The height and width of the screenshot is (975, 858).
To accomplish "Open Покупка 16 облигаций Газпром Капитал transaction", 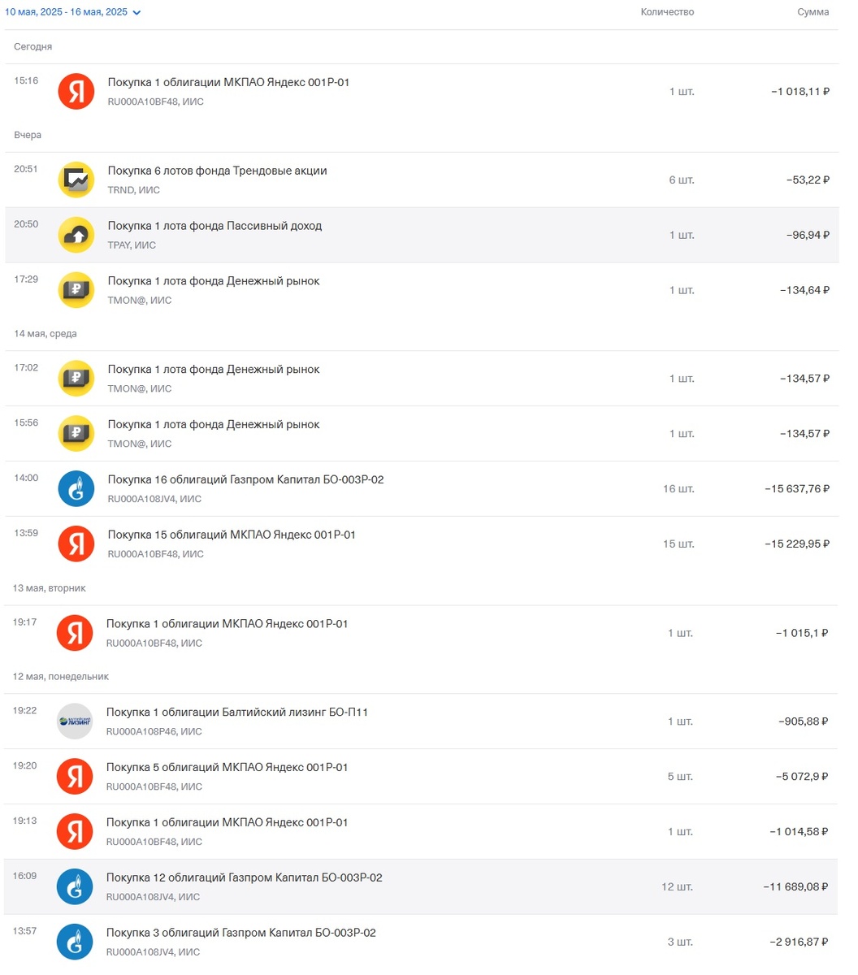I will 245,480.
